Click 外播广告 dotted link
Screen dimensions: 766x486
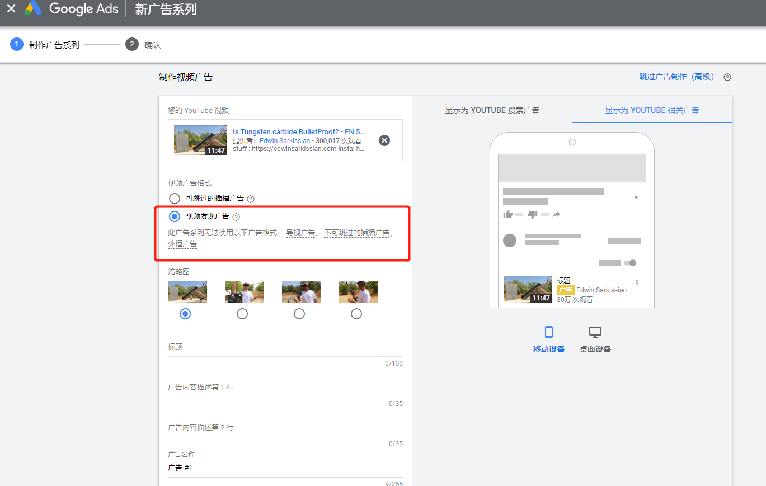[182, 244]
